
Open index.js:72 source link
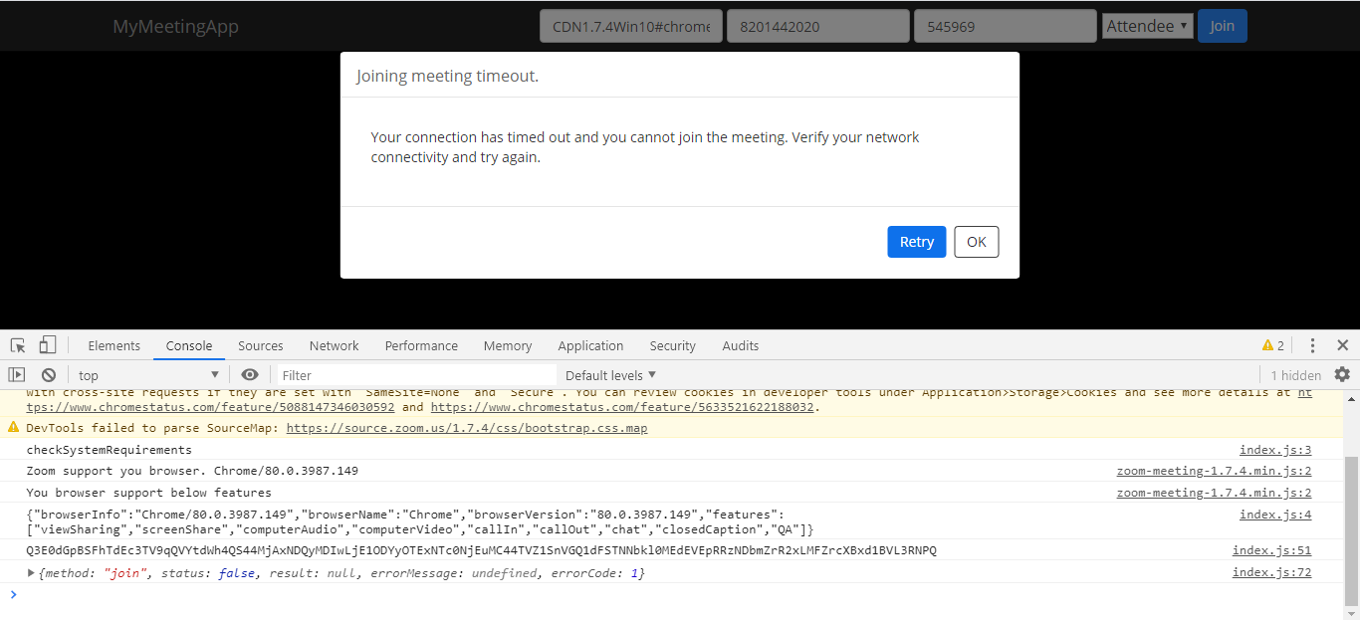[x=1271, y=572]
